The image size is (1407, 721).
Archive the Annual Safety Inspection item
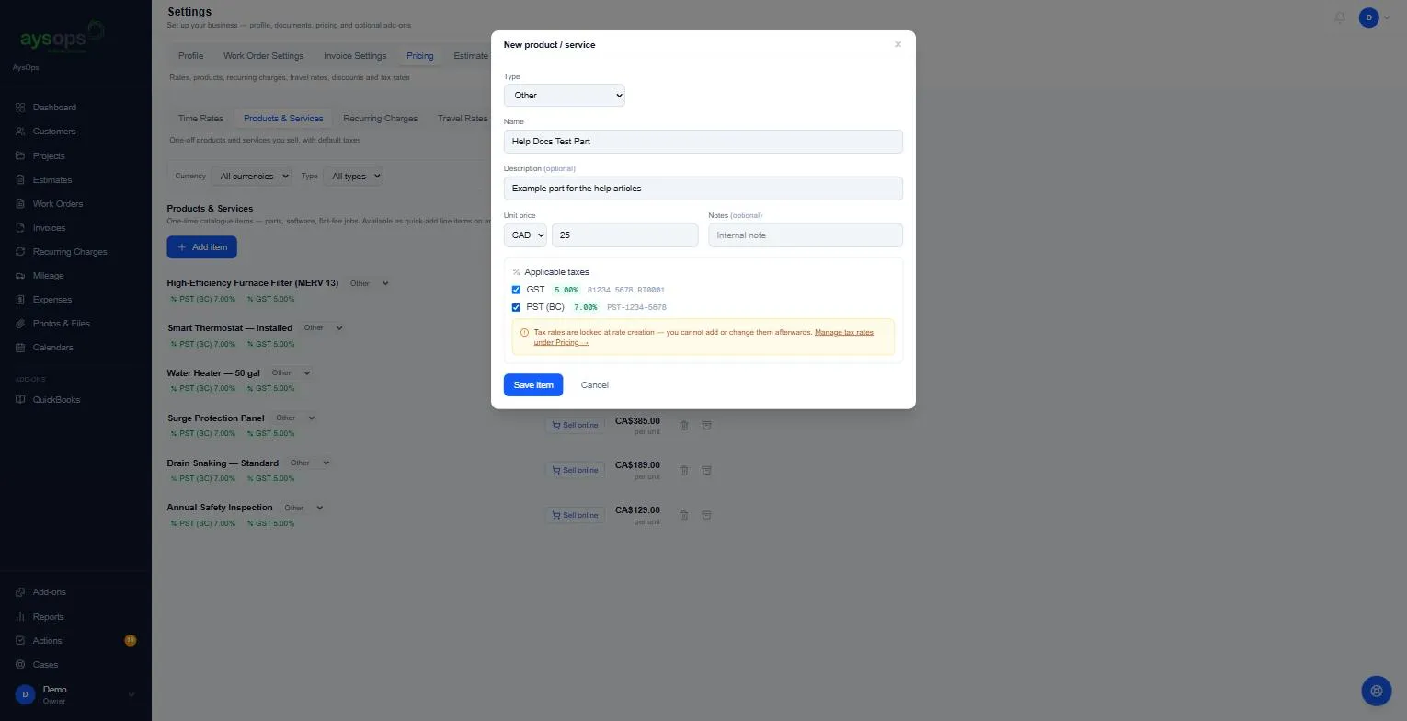706,515
